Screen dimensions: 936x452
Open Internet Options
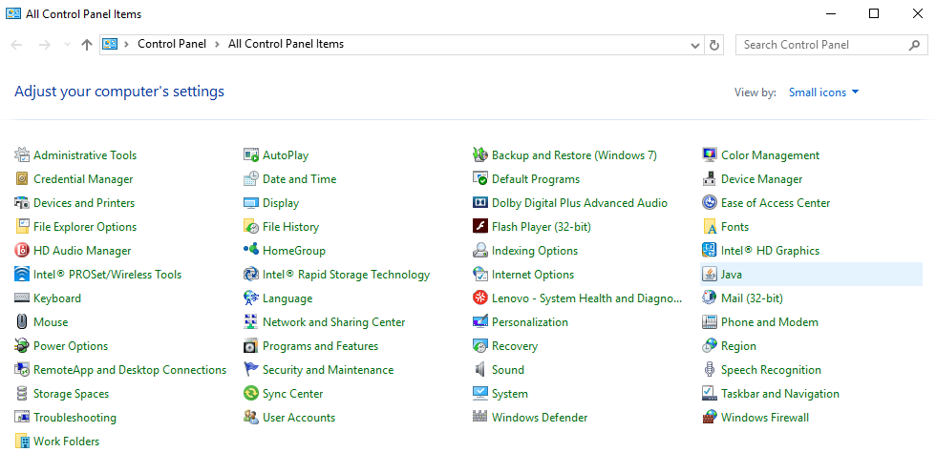click(x=533, y=275)
